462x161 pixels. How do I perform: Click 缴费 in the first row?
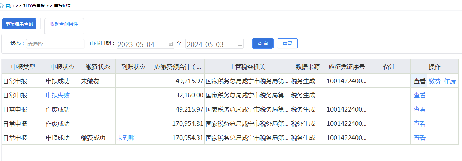435,81
